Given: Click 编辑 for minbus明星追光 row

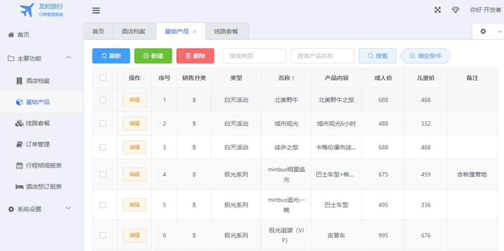Looking at the screenshot, I should (134, 175).
